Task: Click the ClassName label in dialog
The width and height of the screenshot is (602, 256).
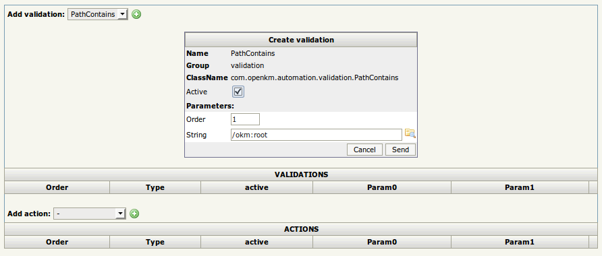Action: click(x=207, y=77)
